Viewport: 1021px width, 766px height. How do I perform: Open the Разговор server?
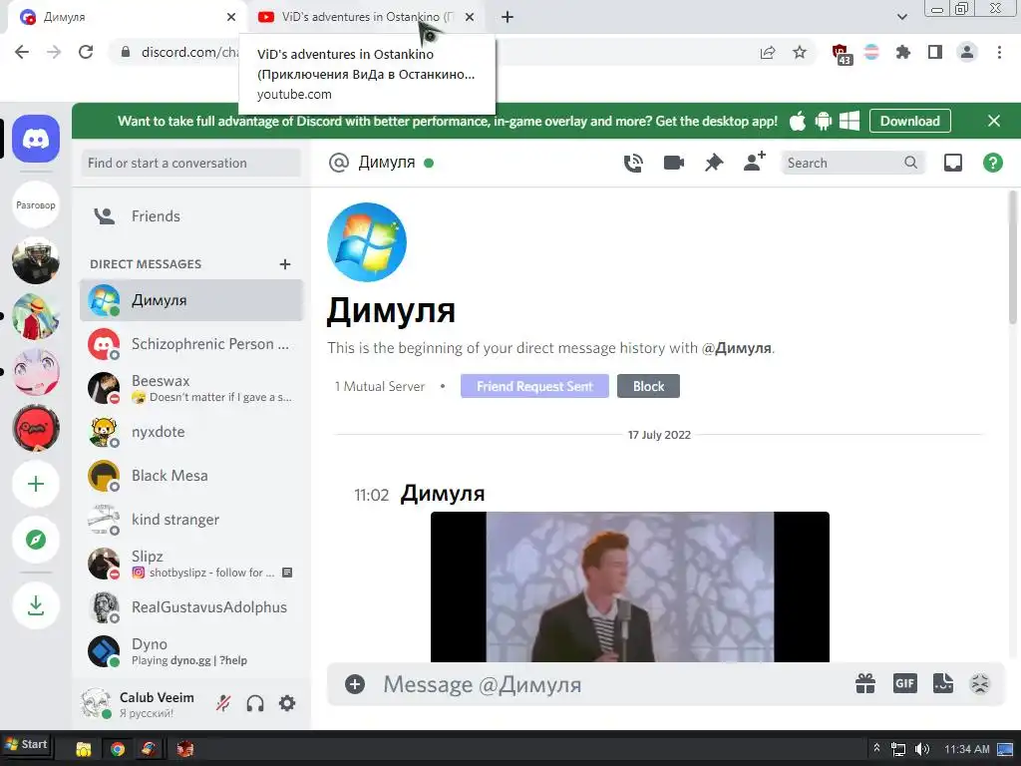pos(36,204)
